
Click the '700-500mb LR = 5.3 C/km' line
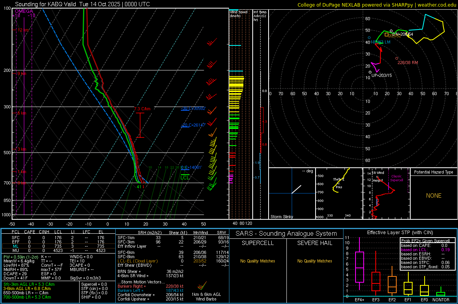(x=27, y=297)
